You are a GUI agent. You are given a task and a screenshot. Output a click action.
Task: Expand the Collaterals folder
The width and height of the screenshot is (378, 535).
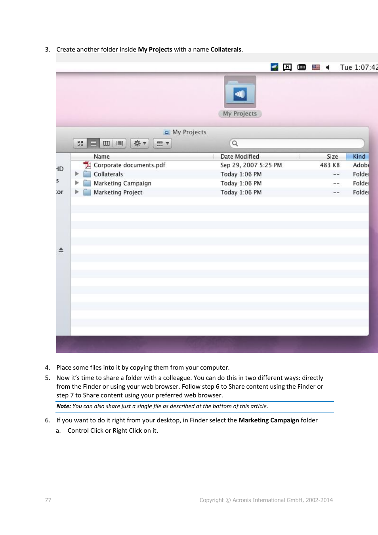(x=77, y=174)
